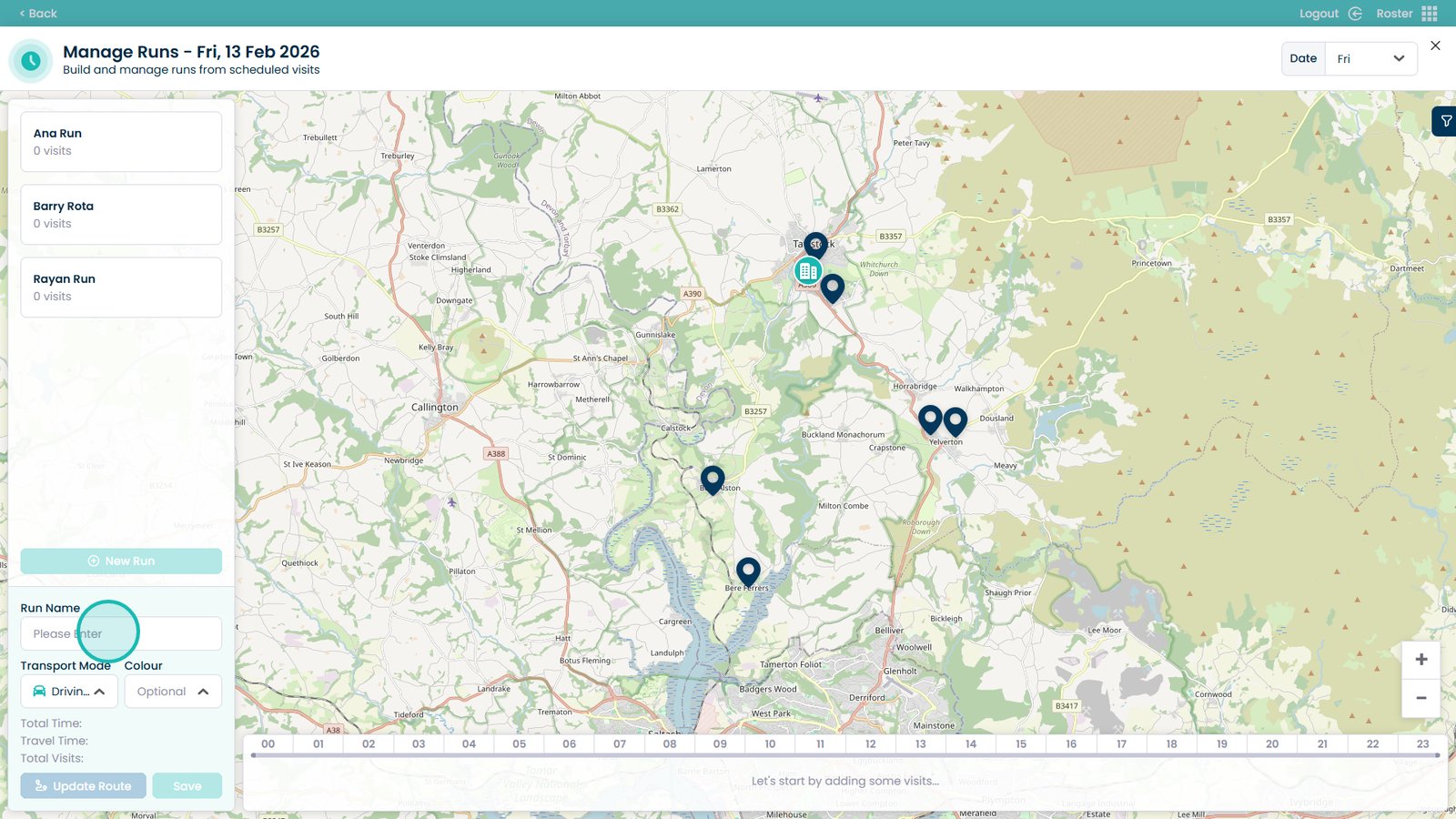The height and width of the screenshot is (819, 1456).
Task: Select the visit pin at Bere Alston
Action: (713, 480)
